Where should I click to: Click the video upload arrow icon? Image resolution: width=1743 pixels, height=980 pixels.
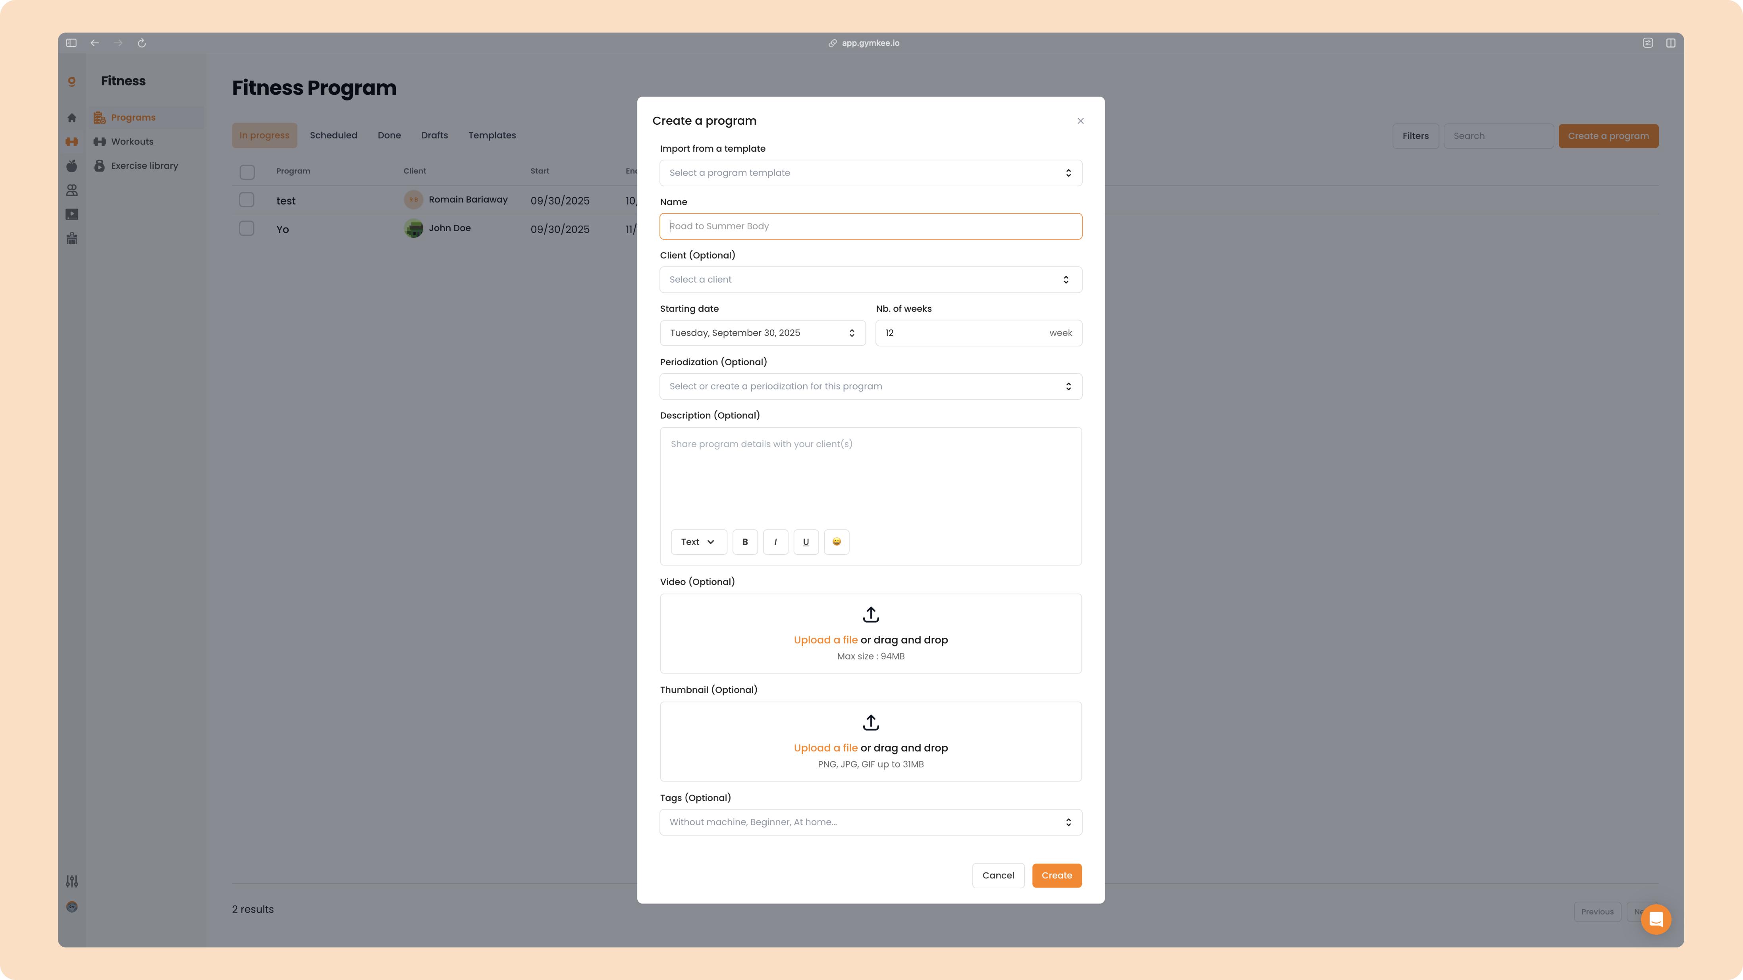click(871, 615)
